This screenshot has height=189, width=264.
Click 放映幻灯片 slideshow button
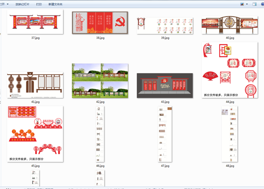(x=24, y=4)
